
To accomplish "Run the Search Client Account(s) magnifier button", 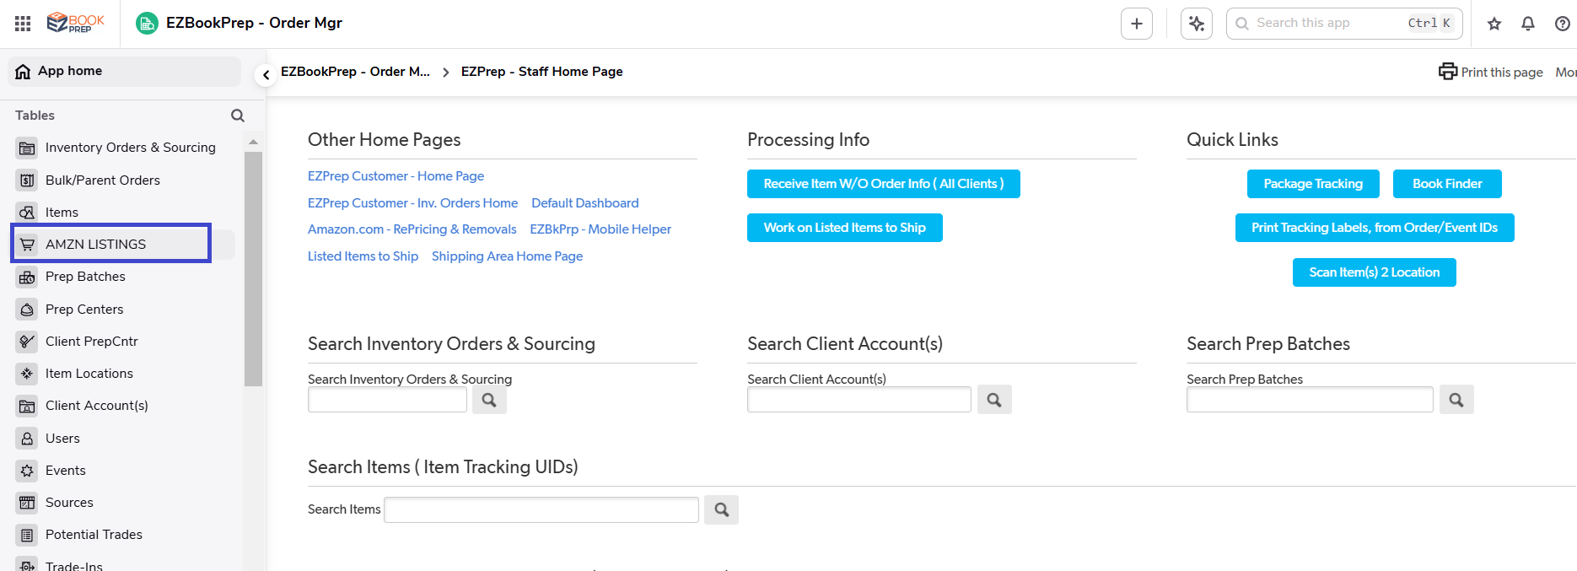I will point(994,400).
